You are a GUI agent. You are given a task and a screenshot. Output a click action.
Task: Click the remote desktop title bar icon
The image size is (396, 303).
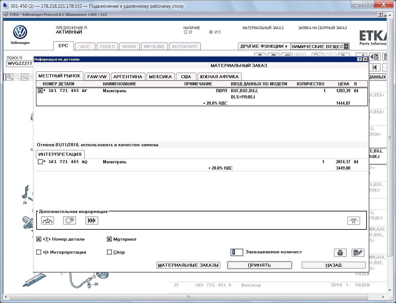tap(6, 6)
